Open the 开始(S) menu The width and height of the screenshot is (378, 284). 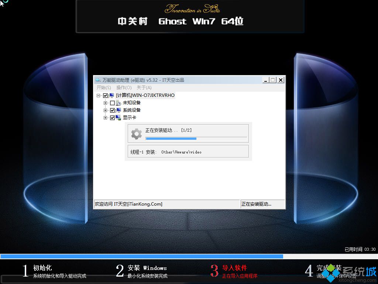(104, 87)
